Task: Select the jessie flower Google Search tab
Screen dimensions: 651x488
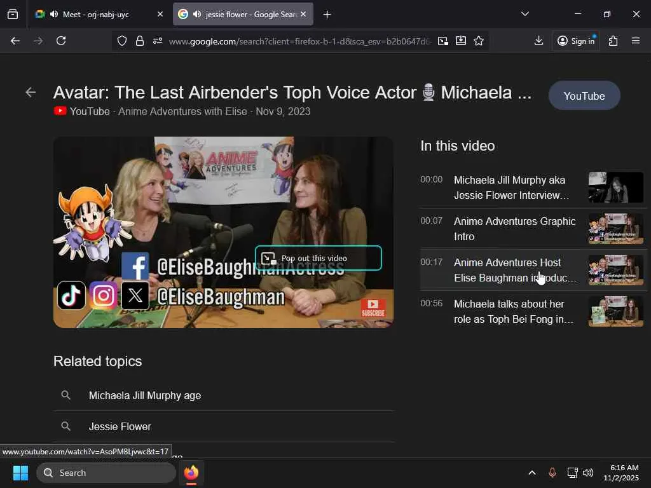Action: pos(243,14)
